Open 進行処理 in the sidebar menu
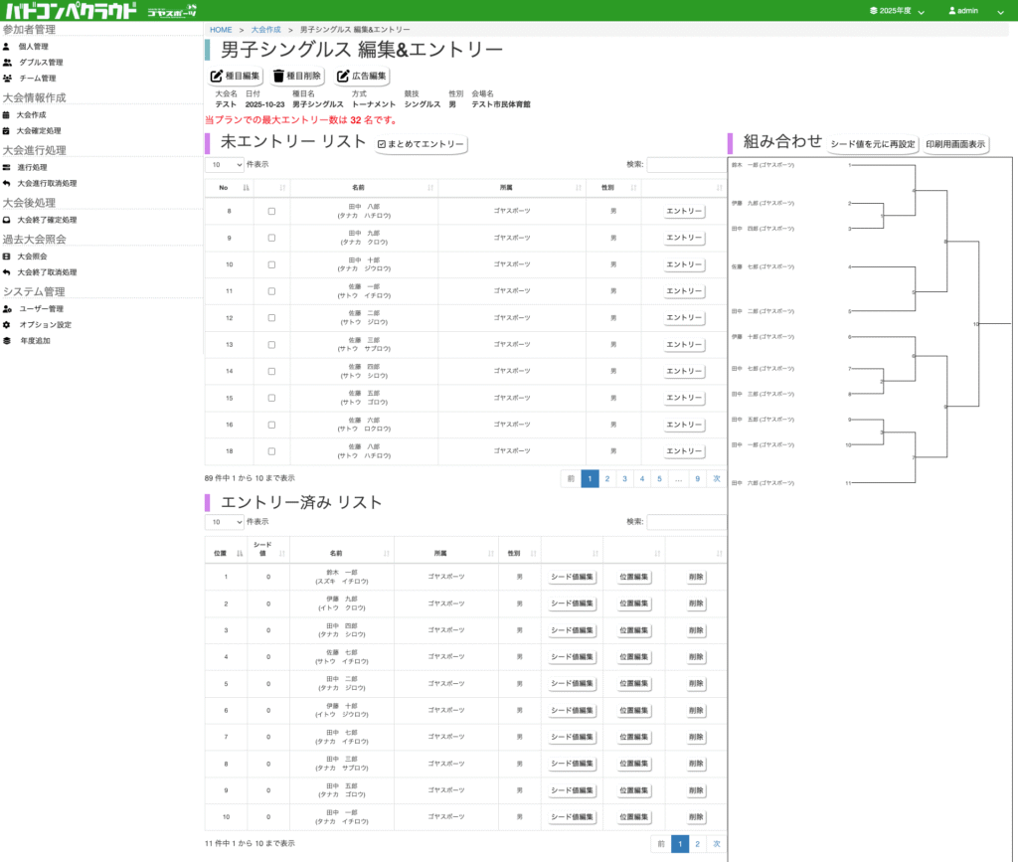Image resolution: width=1018 pixels, height=862 pixels. (33, 168)
